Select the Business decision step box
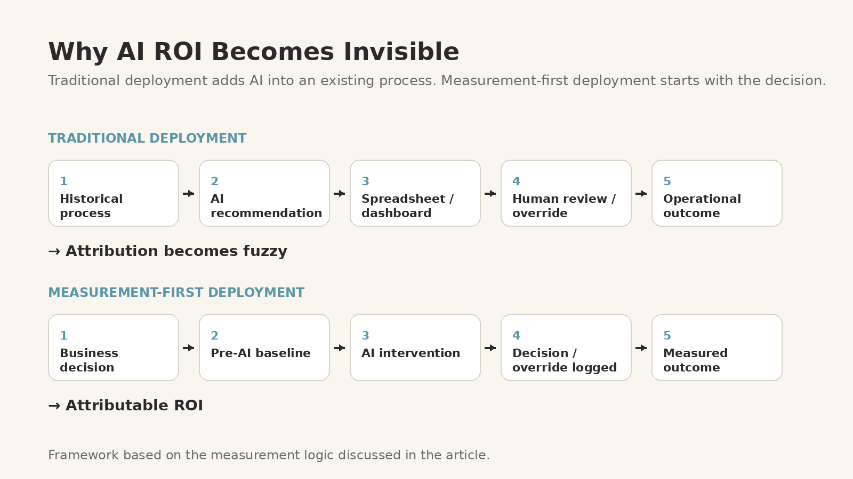This screenshot has height=479, width=853. tap(114, 348)
